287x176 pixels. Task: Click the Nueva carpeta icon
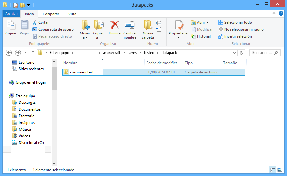(148, 25)
